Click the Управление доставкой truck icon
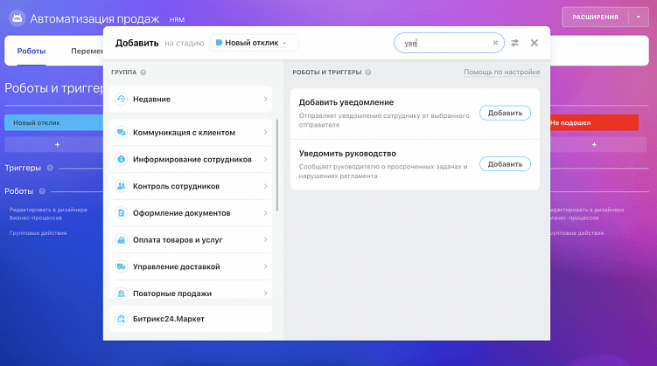Viewport: 657px width, 366px height. 121,266
